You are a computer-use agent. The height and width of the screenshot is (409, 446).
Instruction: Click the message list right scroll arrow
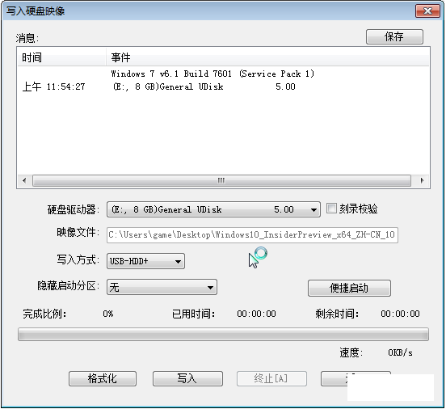(422, 181)
